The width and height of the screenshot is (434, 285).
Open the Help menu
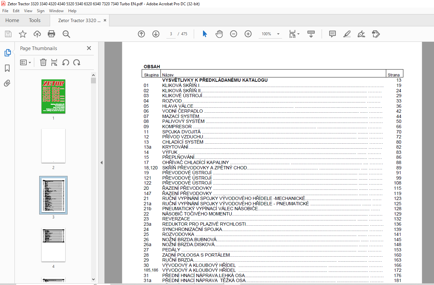pos(72,11)
